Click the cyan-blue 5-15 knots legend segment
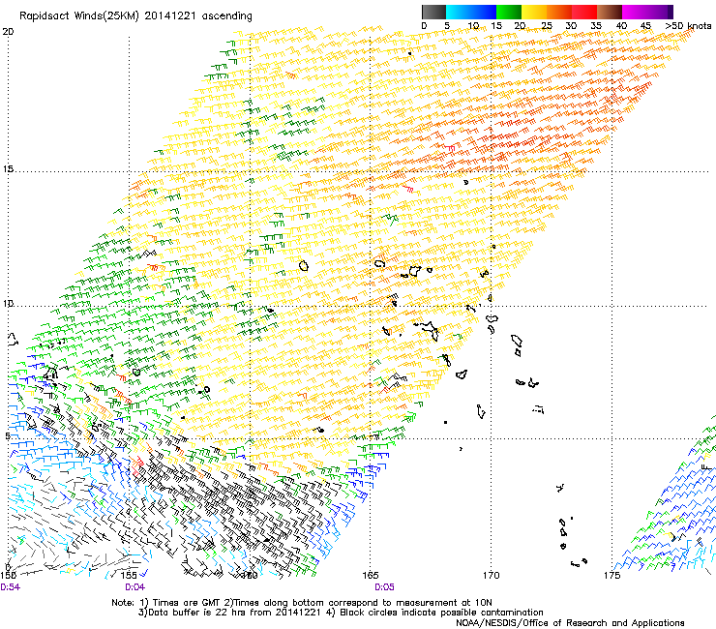 471,12
